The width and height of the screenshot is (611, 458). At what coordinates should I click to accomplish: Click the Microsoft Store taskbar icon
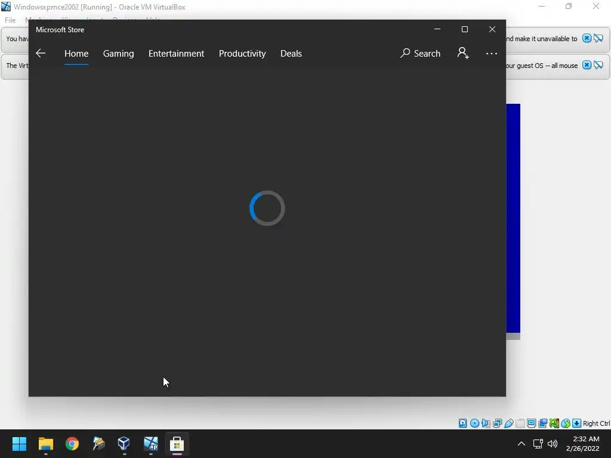177,444
